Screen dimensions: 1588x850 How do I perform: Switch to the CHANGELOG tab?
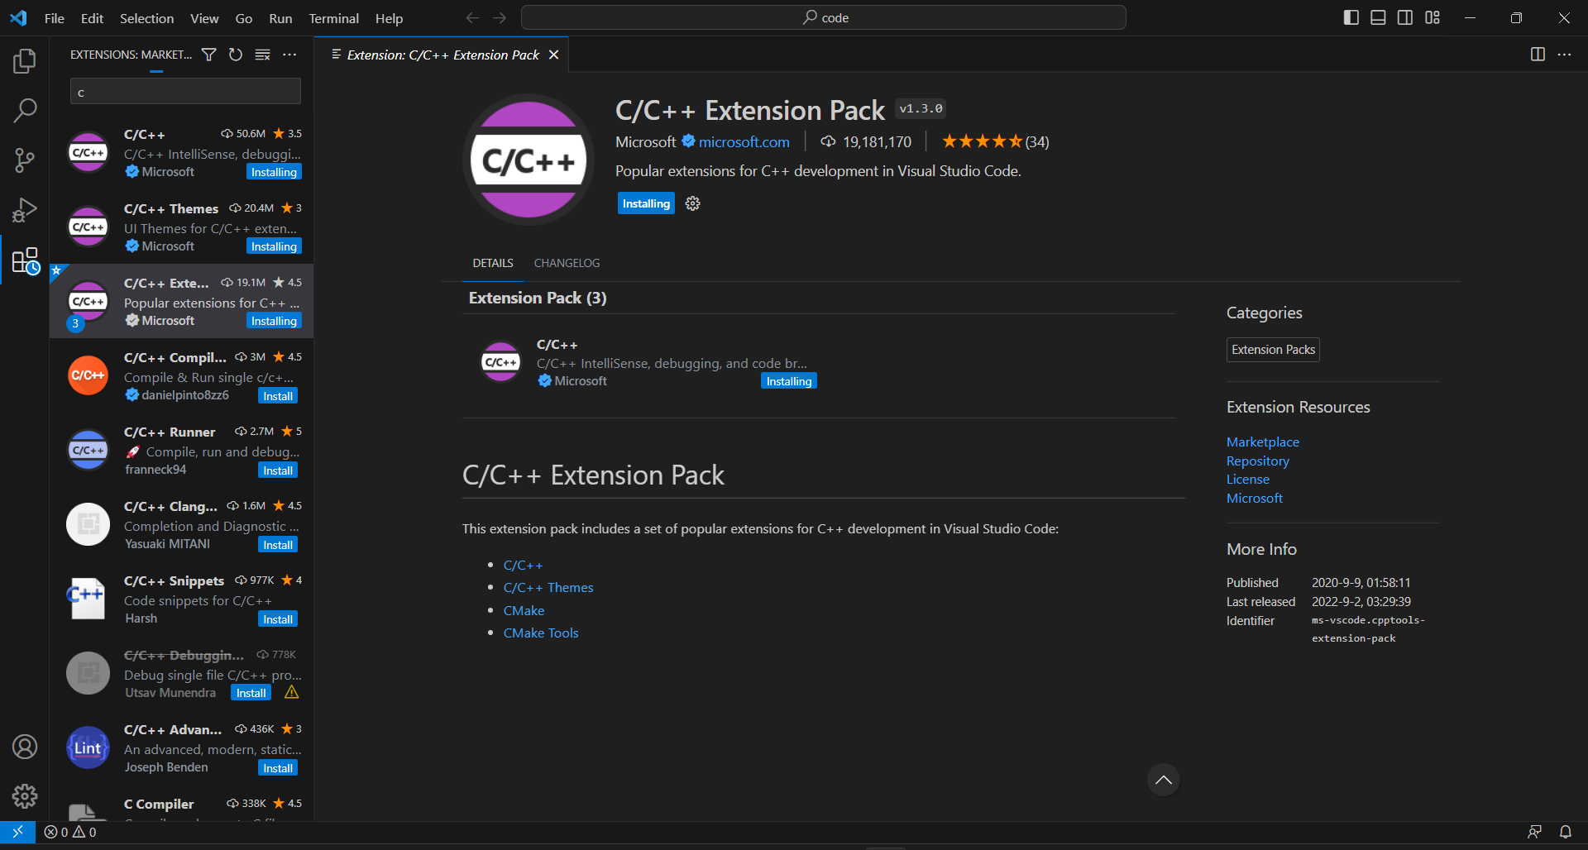tap(567, 263)
